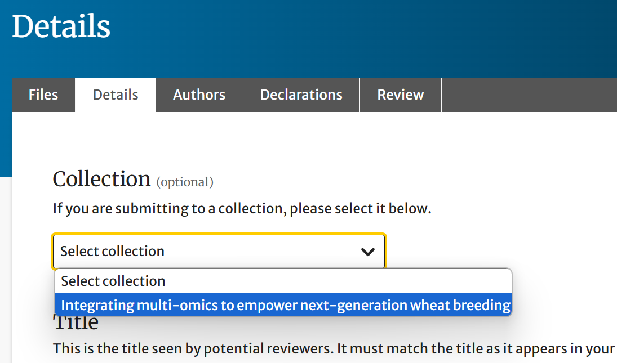This screenshot has width=617, height=363.
Task: Click the title description text about reviewers
Action: pos(332,348)
